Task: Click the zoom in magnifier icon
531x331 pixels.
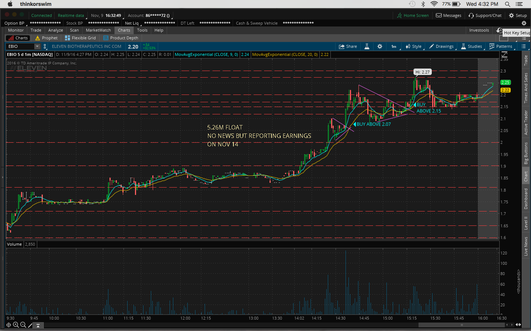Action: click(x=16, y=325)
